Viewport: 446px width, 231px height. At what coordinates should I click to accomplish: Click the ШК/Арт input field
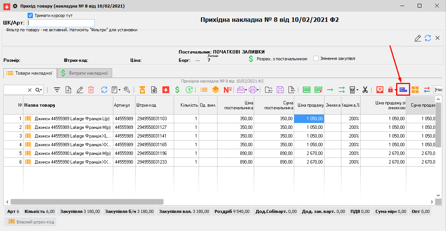61,23
